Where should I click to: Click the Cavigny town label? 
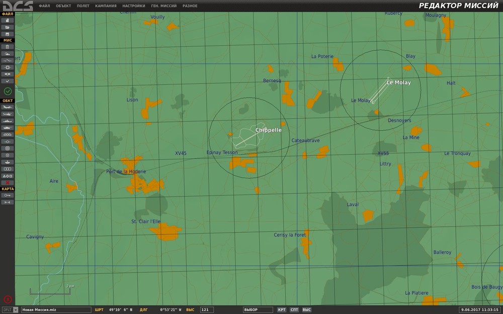pyautogui.click(x=35, y=237)
